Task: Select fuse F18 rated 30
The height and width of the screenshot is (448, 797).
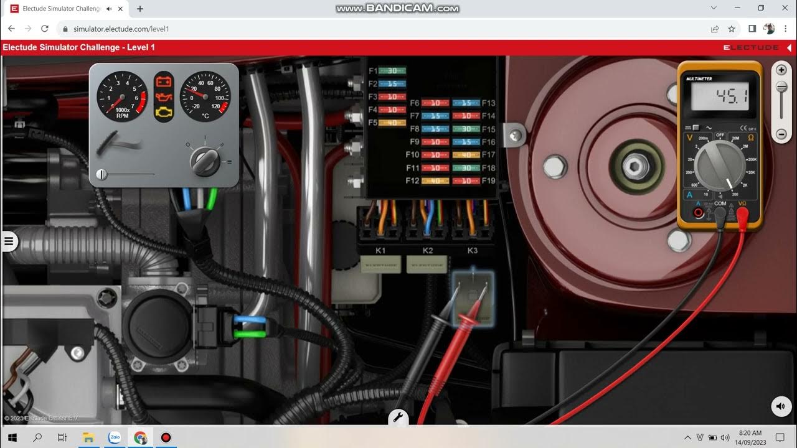Action: 466,168
